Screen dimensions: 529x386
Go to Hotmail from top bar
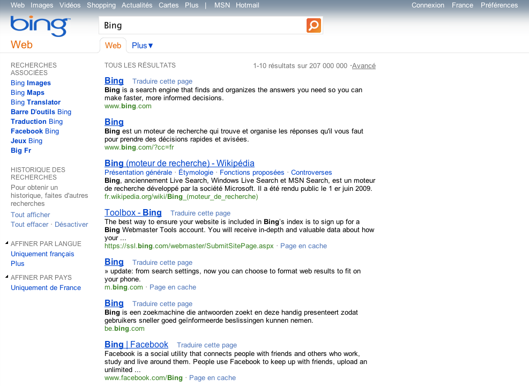247,5
